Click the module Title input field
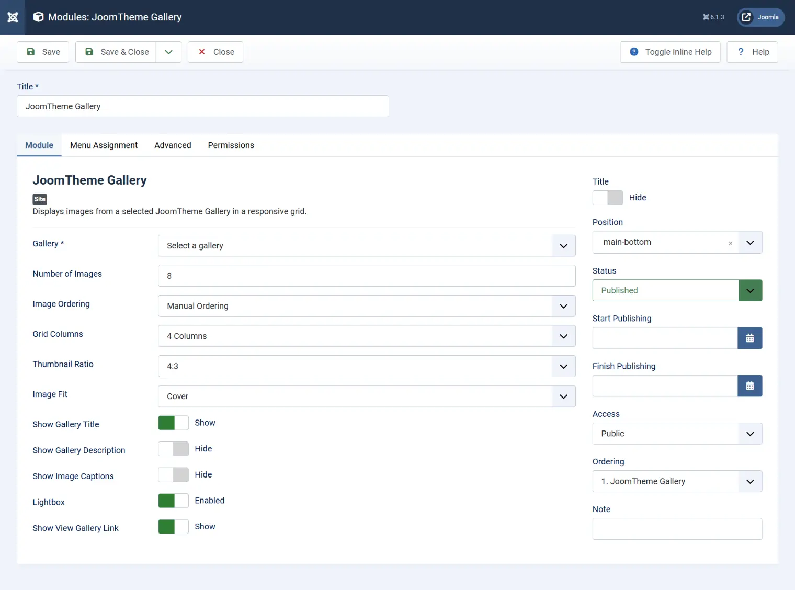The height and width of the screenshot is (590, 795). [x=203, y=106]
